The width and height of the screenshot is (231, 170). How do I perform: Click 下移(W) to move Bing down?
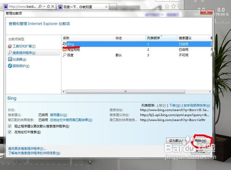(x=175, y=105)
